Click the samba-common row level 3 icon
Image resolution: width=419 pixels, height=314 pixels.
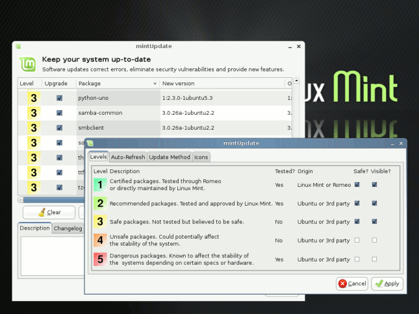coord(34,113)
